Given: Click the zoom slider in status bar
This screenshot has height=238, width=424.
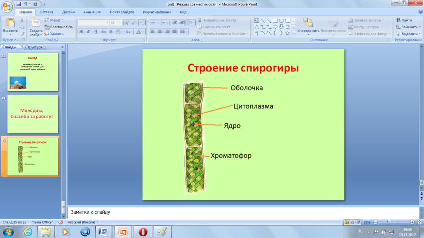Looking at the screenshot, I should pyautogui.click(x=389, y=222).
